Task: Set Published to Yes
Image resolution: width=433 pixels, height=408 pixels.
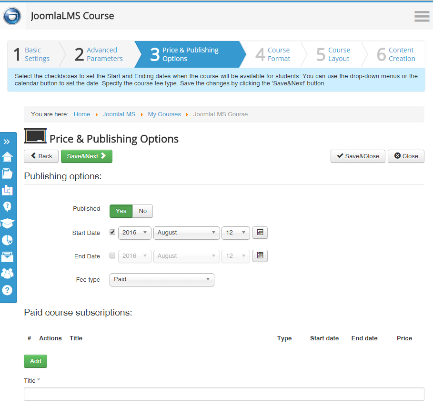Action: [x=121, y=211]
